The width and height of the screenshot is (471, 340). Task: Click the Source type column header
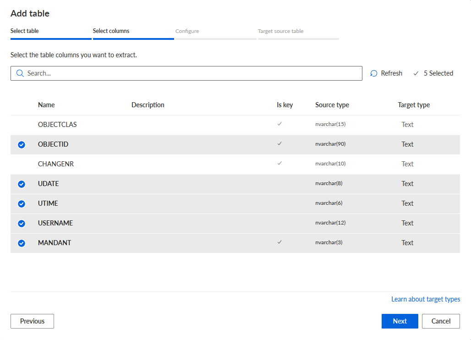coord(332,105)
